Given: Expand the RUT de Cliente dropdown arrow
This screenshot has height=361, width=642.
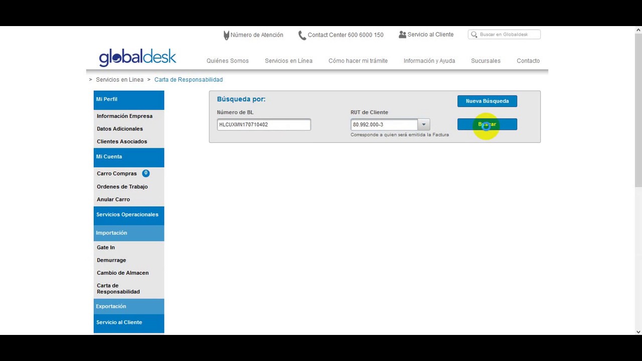Looking at the screenshot, I should click(423, 124).
